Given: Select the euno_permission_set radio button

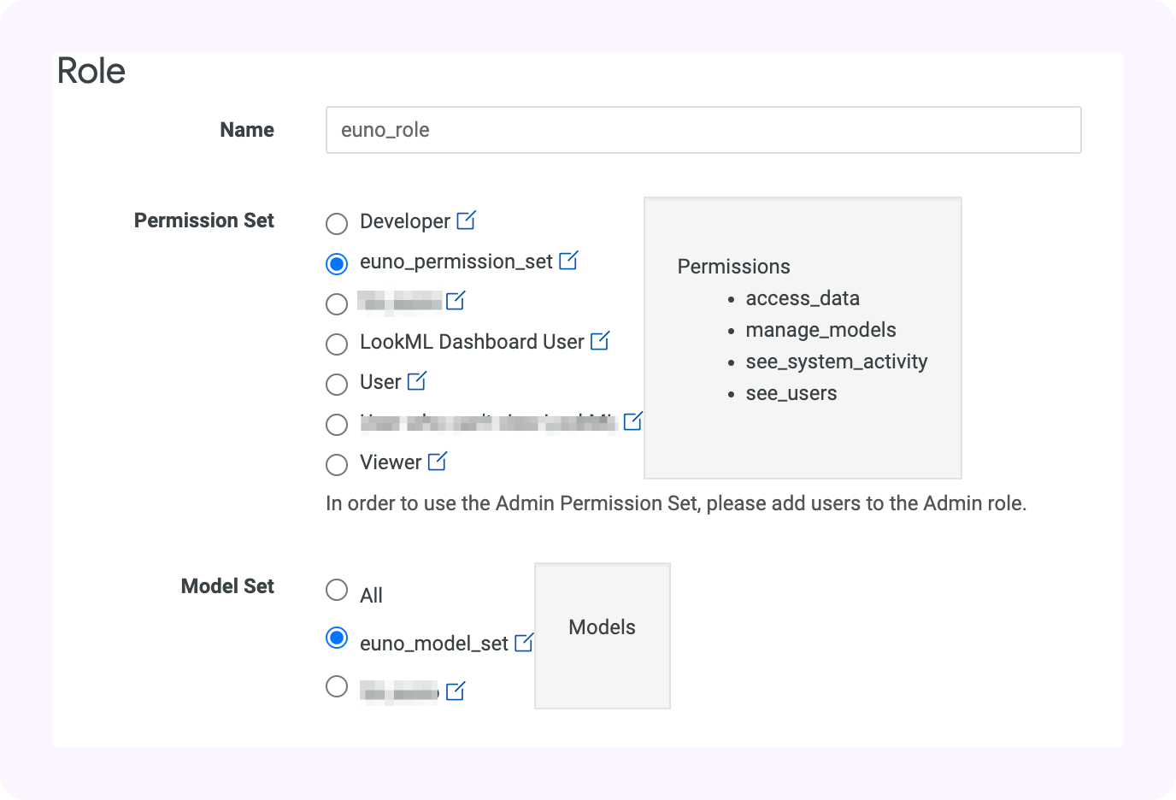Looking at the screenshot, I should click(x=337, y=264).
